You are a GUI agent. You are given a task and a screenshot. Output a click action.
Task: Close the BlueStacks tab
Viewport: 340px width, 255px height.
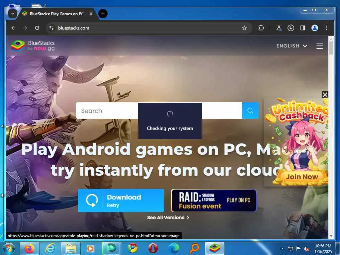(x=91, y=14)
